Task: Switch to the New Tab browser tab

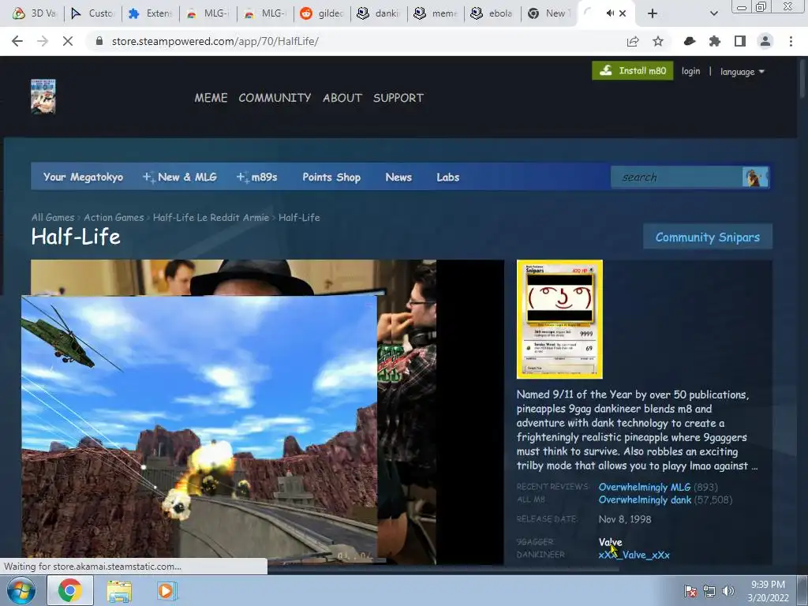Action: (549, 13)
